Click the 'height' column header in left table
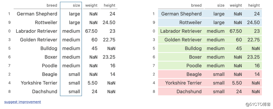 click(x=109, y=5)
